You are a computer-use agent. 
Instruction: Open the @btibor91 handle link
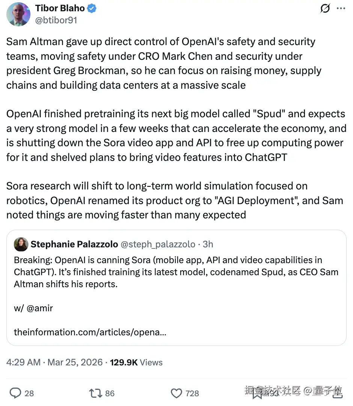click(56, 20)
